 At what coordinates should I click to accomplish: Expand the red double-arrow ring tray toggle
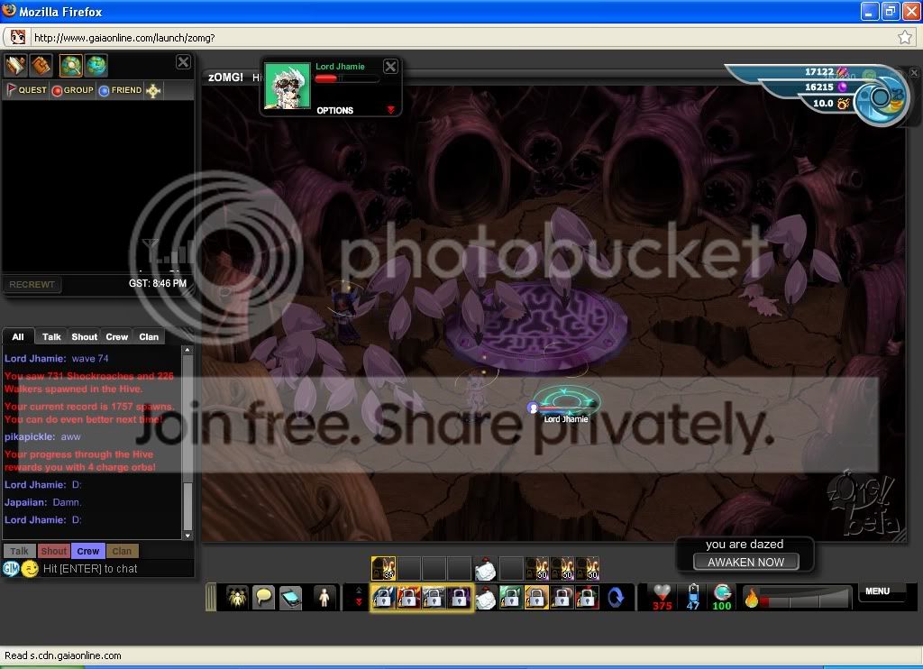pyautogui.click(x=359, y=598)
